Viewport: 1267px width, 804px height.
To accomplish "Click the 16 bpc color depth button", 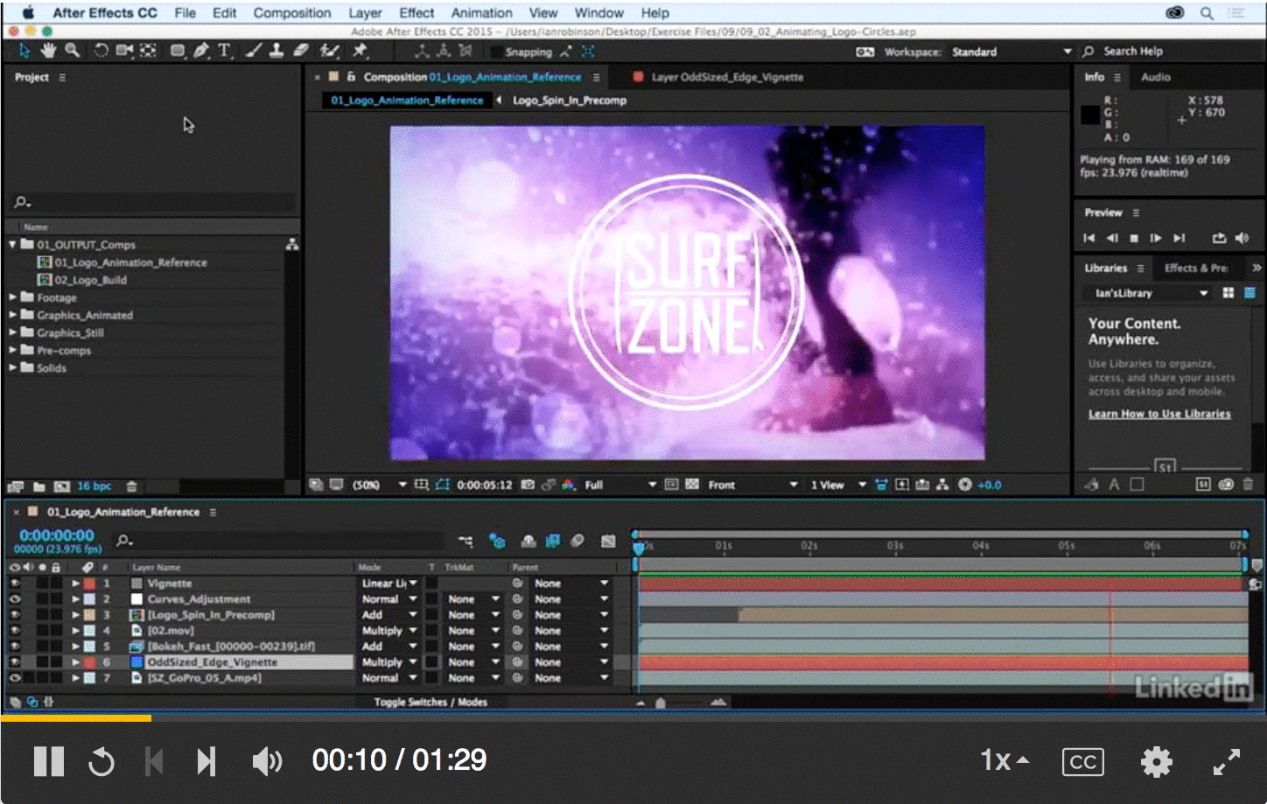I will click(x=94, y=486).
